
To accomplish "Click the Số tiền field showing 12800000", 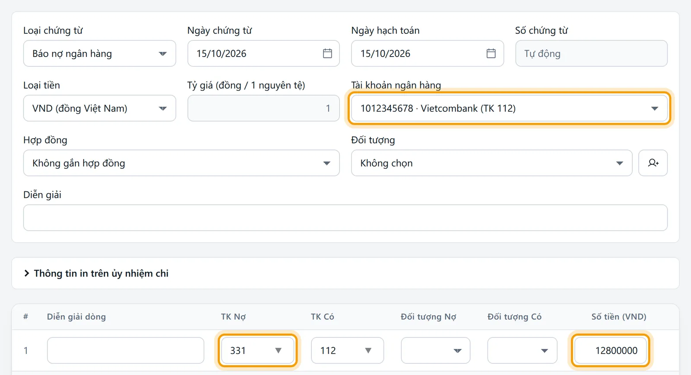I will click(610, 350).
